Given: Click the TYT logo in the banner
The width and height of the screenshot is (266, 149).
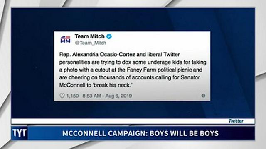Looking at the screenshot, I should point(20,133).
